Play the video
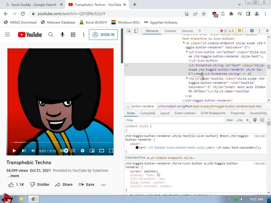This screenshot has height=203, width=271. (x=14, y=151)
